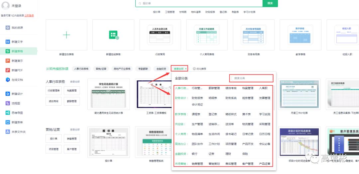Click the 供应链： category label

(x=180, y=124)
